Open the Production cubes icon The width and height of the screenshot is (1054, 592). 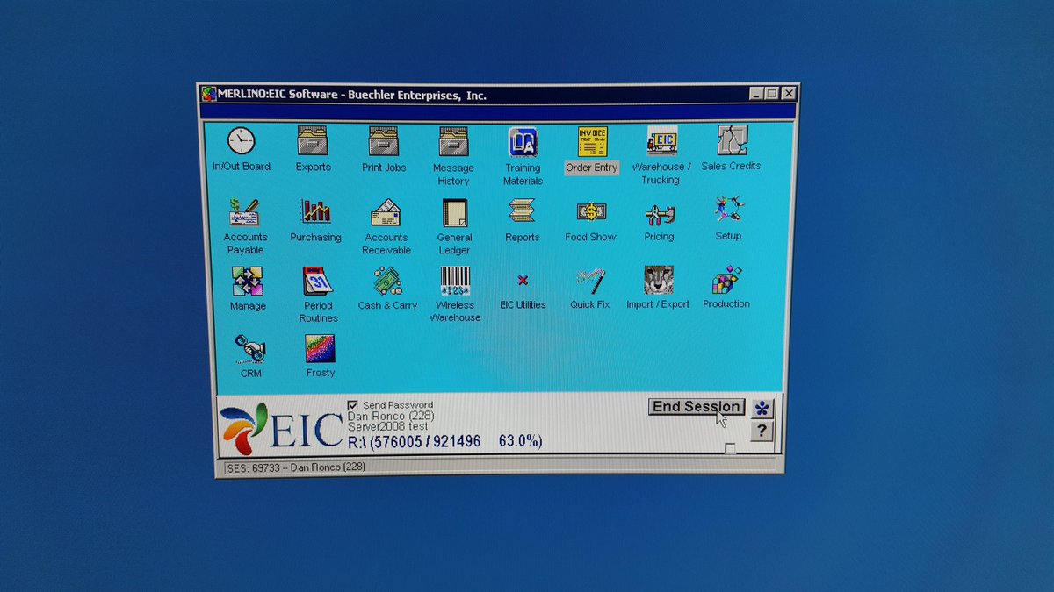726,280
